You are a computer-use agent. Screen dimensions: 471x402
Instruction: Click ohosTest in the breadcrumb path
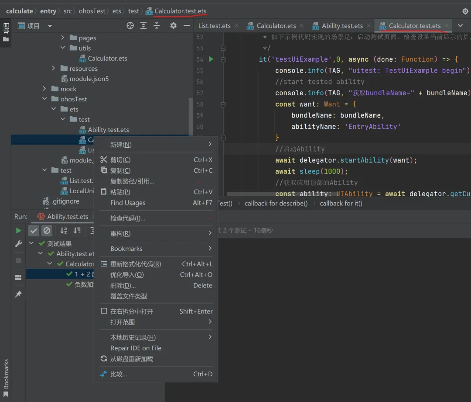92,11
